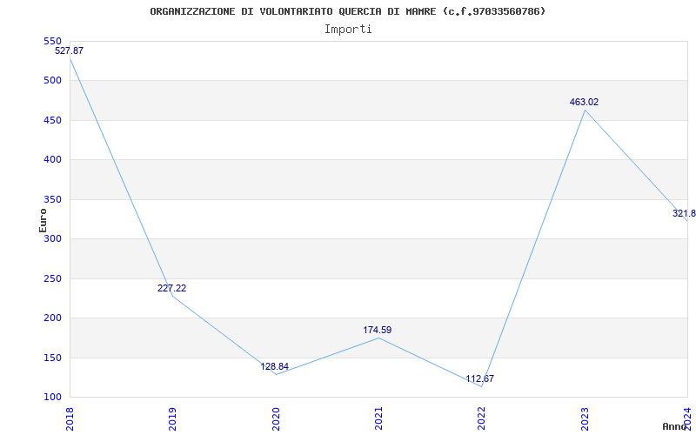
Task: Select the 321.8 data label
Action: pos(684,213)
